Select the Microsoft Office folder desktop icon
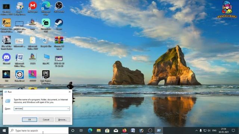 point(32,43)
